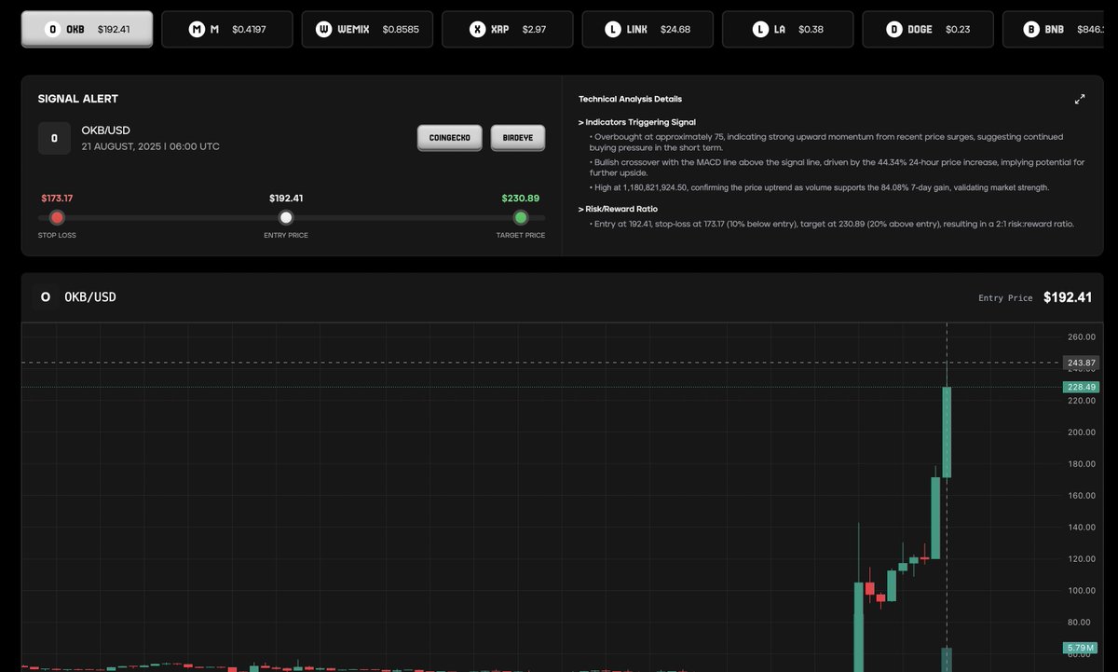Viewport: 1118px width, 672px height.
Task: Click the WEMIX coin icon
Action: (x=324, y=30)
